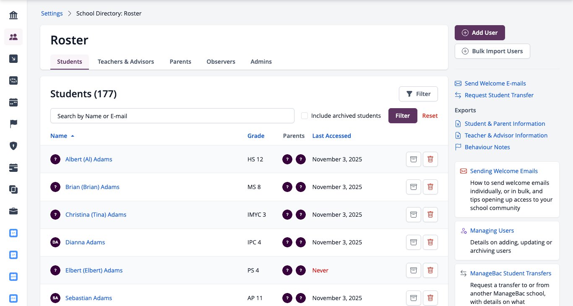The width and height of the screenshot is (573, 306).
Task: Click the school building icon in sidebar
Action: (13, 16)
